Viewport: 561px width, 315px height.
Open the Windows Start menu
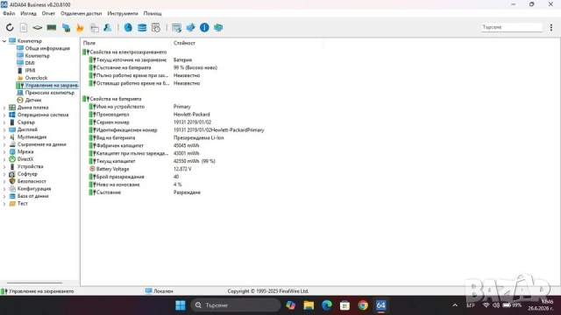(181, 305)
